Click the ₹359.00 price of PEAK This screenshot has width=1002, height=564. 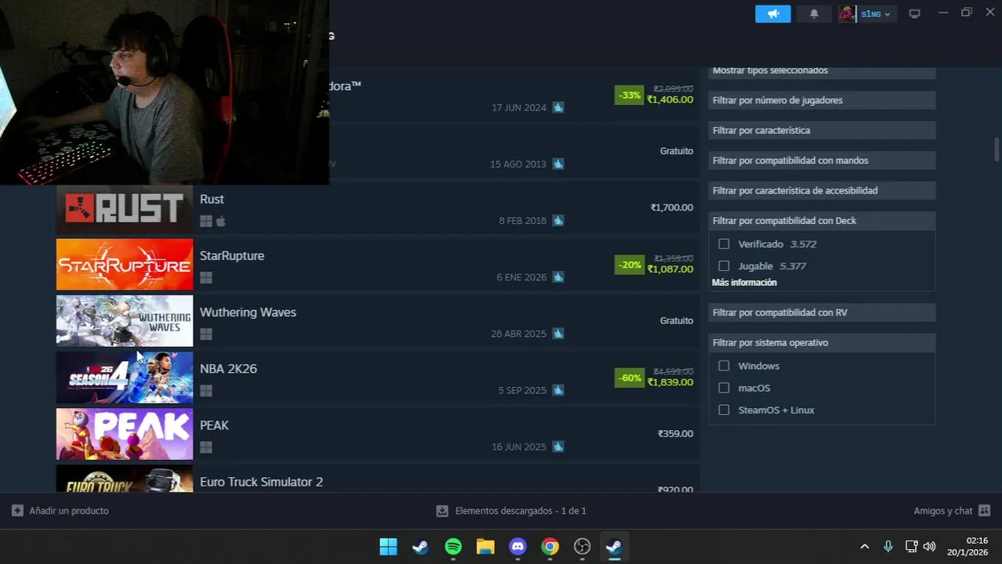[x=675, y=433]
